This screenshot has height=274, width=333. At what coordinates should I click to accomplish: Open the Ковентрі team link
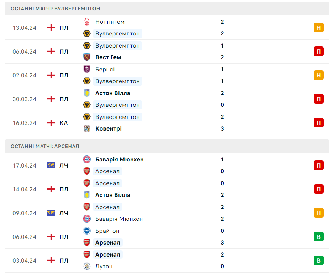pos(109,128)
